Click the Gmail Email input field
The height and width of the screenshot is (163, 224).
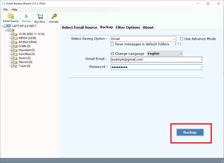[x=156, y=59]
